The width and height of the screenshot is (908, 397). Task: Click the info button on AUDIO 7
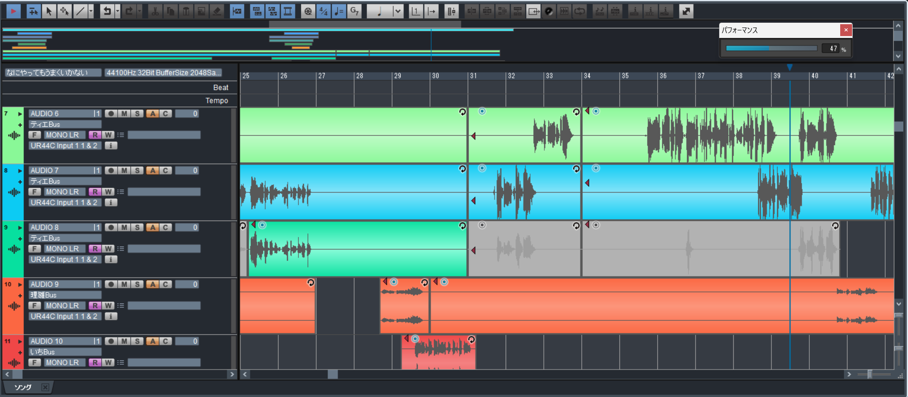pos(111,203)
